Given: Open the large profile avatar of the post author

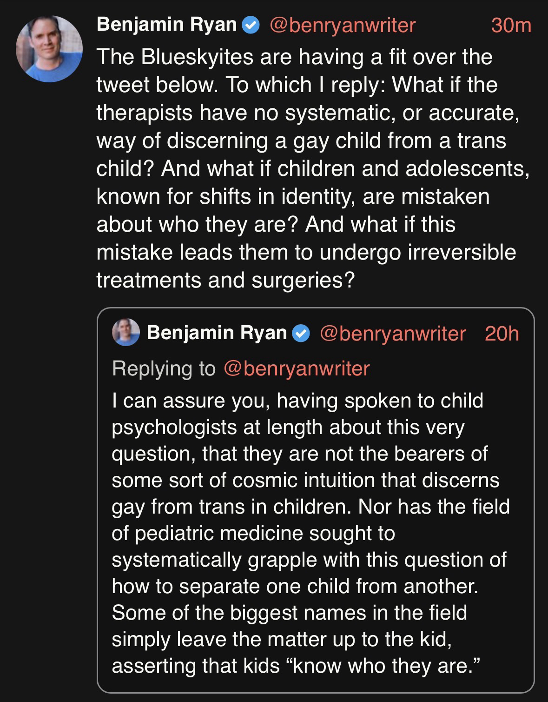Looking at the screenshot, I should [x=49, y=49].
